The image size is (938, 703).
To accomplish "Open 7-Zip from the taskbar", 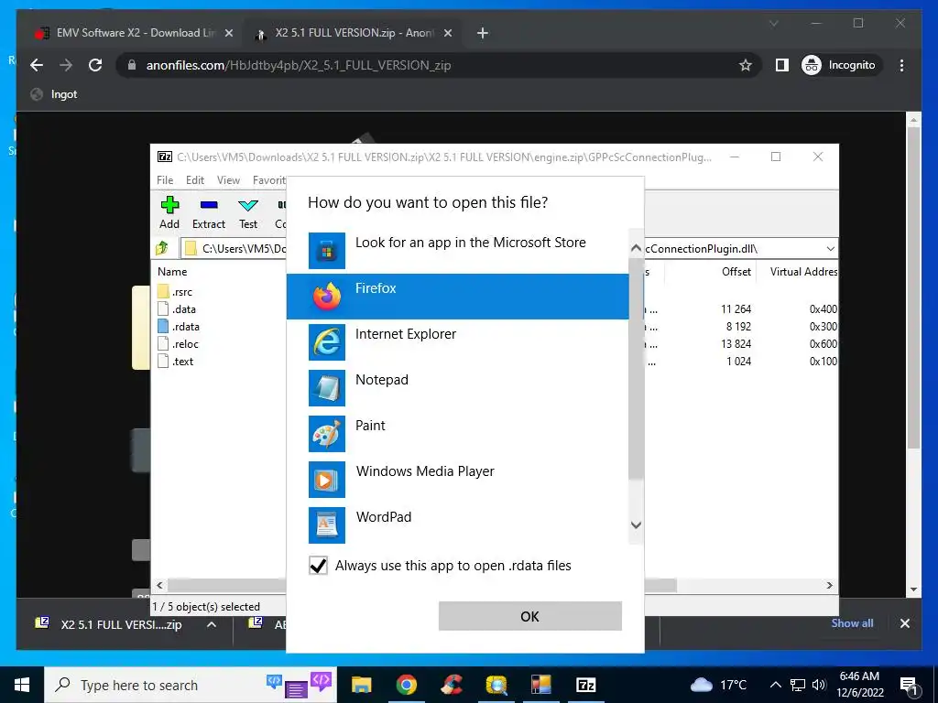I will (x=585, y=685).
